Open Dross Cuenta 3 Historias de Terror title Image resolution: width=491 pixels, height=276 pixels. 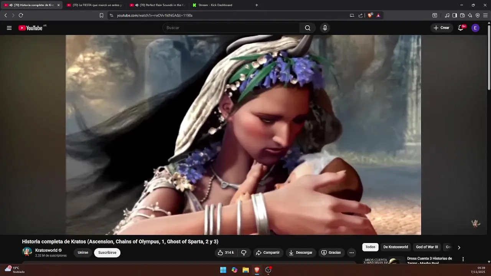pos(429,260)
